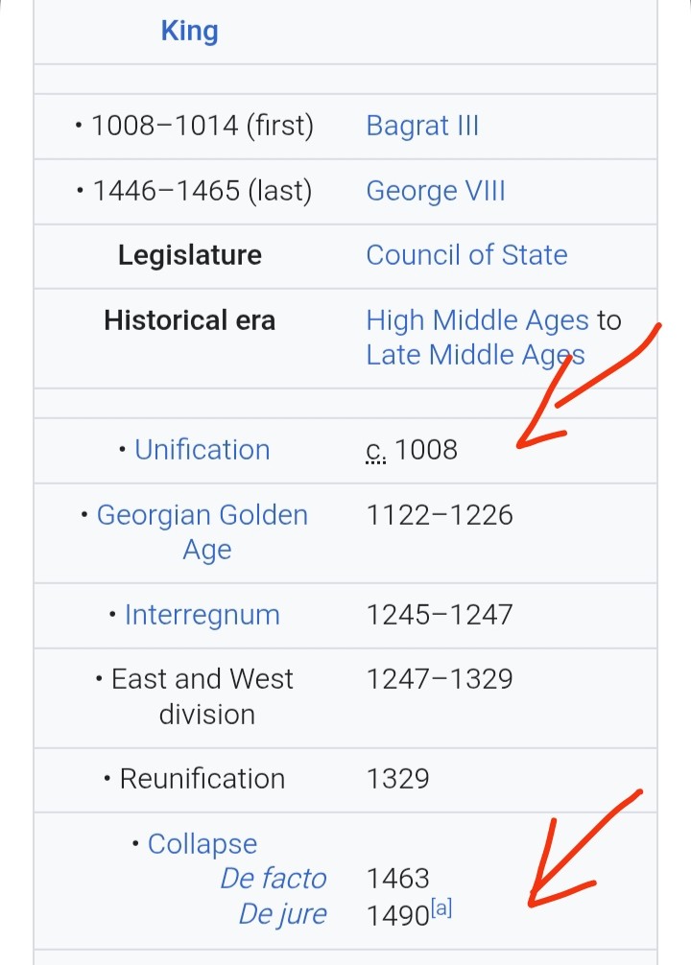Click the Reunification row label

(x=202, y=778)
